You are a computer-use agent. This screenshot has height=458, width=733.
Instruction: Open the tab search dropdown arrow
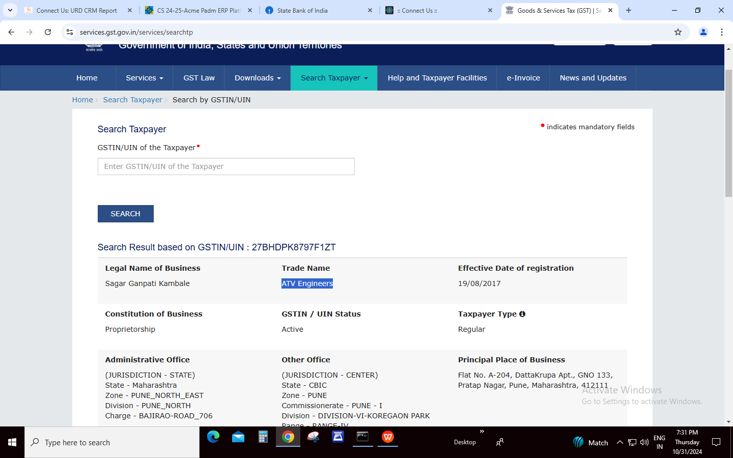(x=10, y=10)
